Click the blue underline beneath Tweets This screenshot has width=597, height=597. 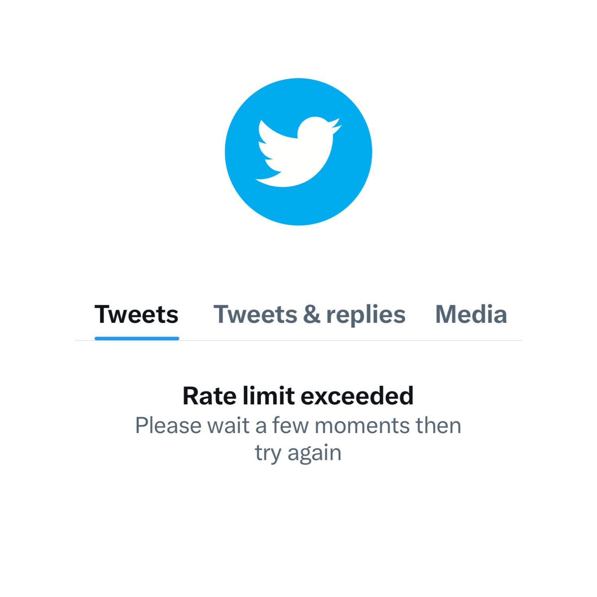pos(137,338)
